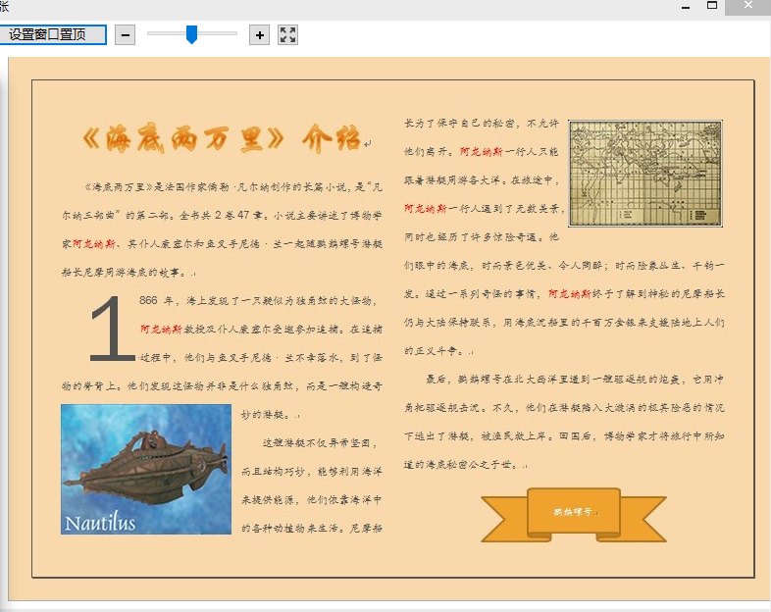
Task: Select the Nautilus submarine picture
Action: point(146,469)
